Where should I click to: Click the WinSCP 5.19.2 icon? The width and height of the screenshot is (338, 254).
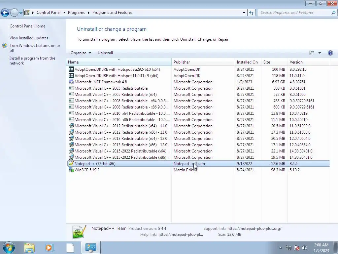[x=71, y=170]
